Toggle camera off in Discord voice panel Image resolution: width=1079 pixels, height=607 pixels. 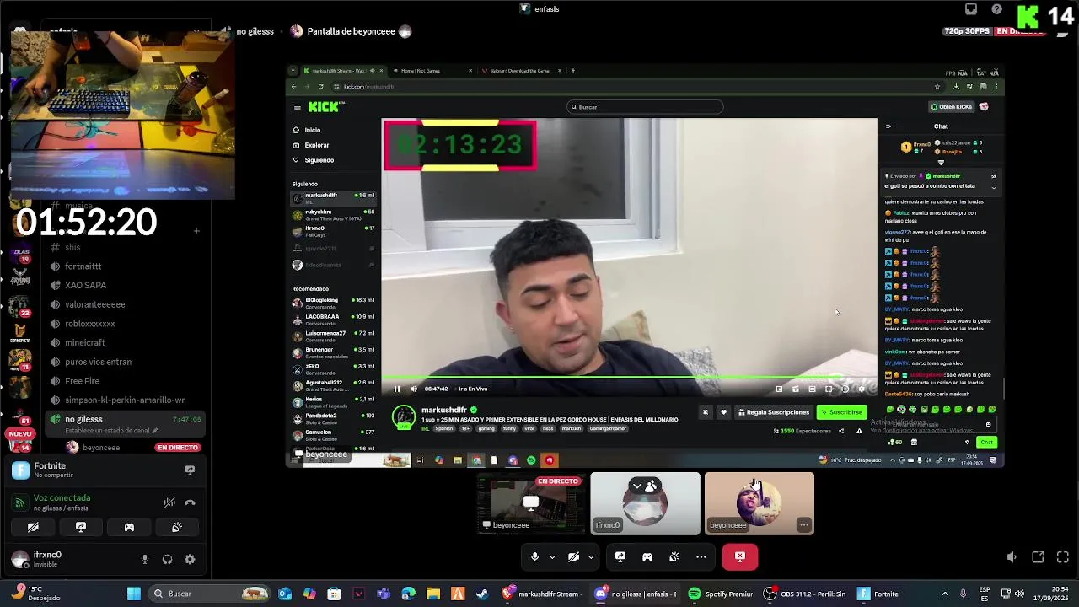tap(33, 527)
